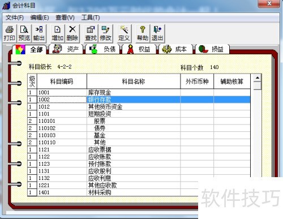Click the 外币币种 column header
283x219 pixels.
(197, 81)
